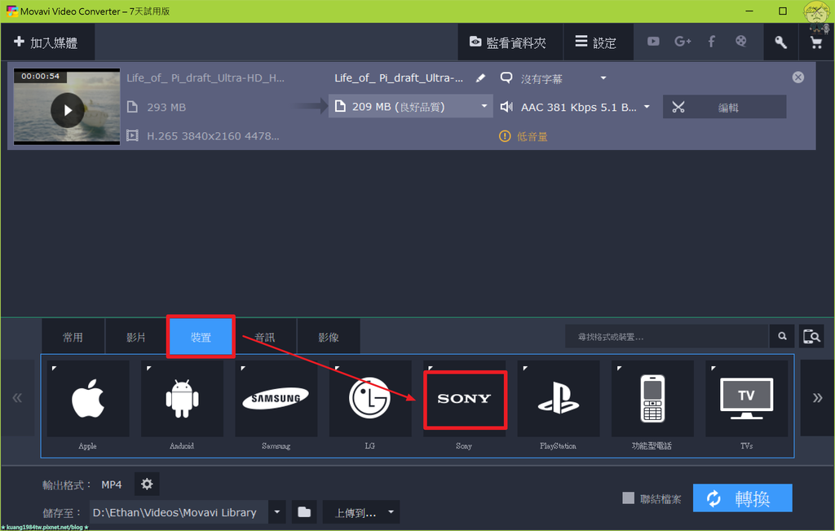Viewport: 835px width, 531px height.
Task: Click the low volume (低音量) warning
Action: [523, 136]
